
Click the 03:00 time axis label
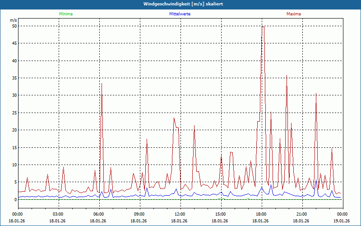(58, 214)
